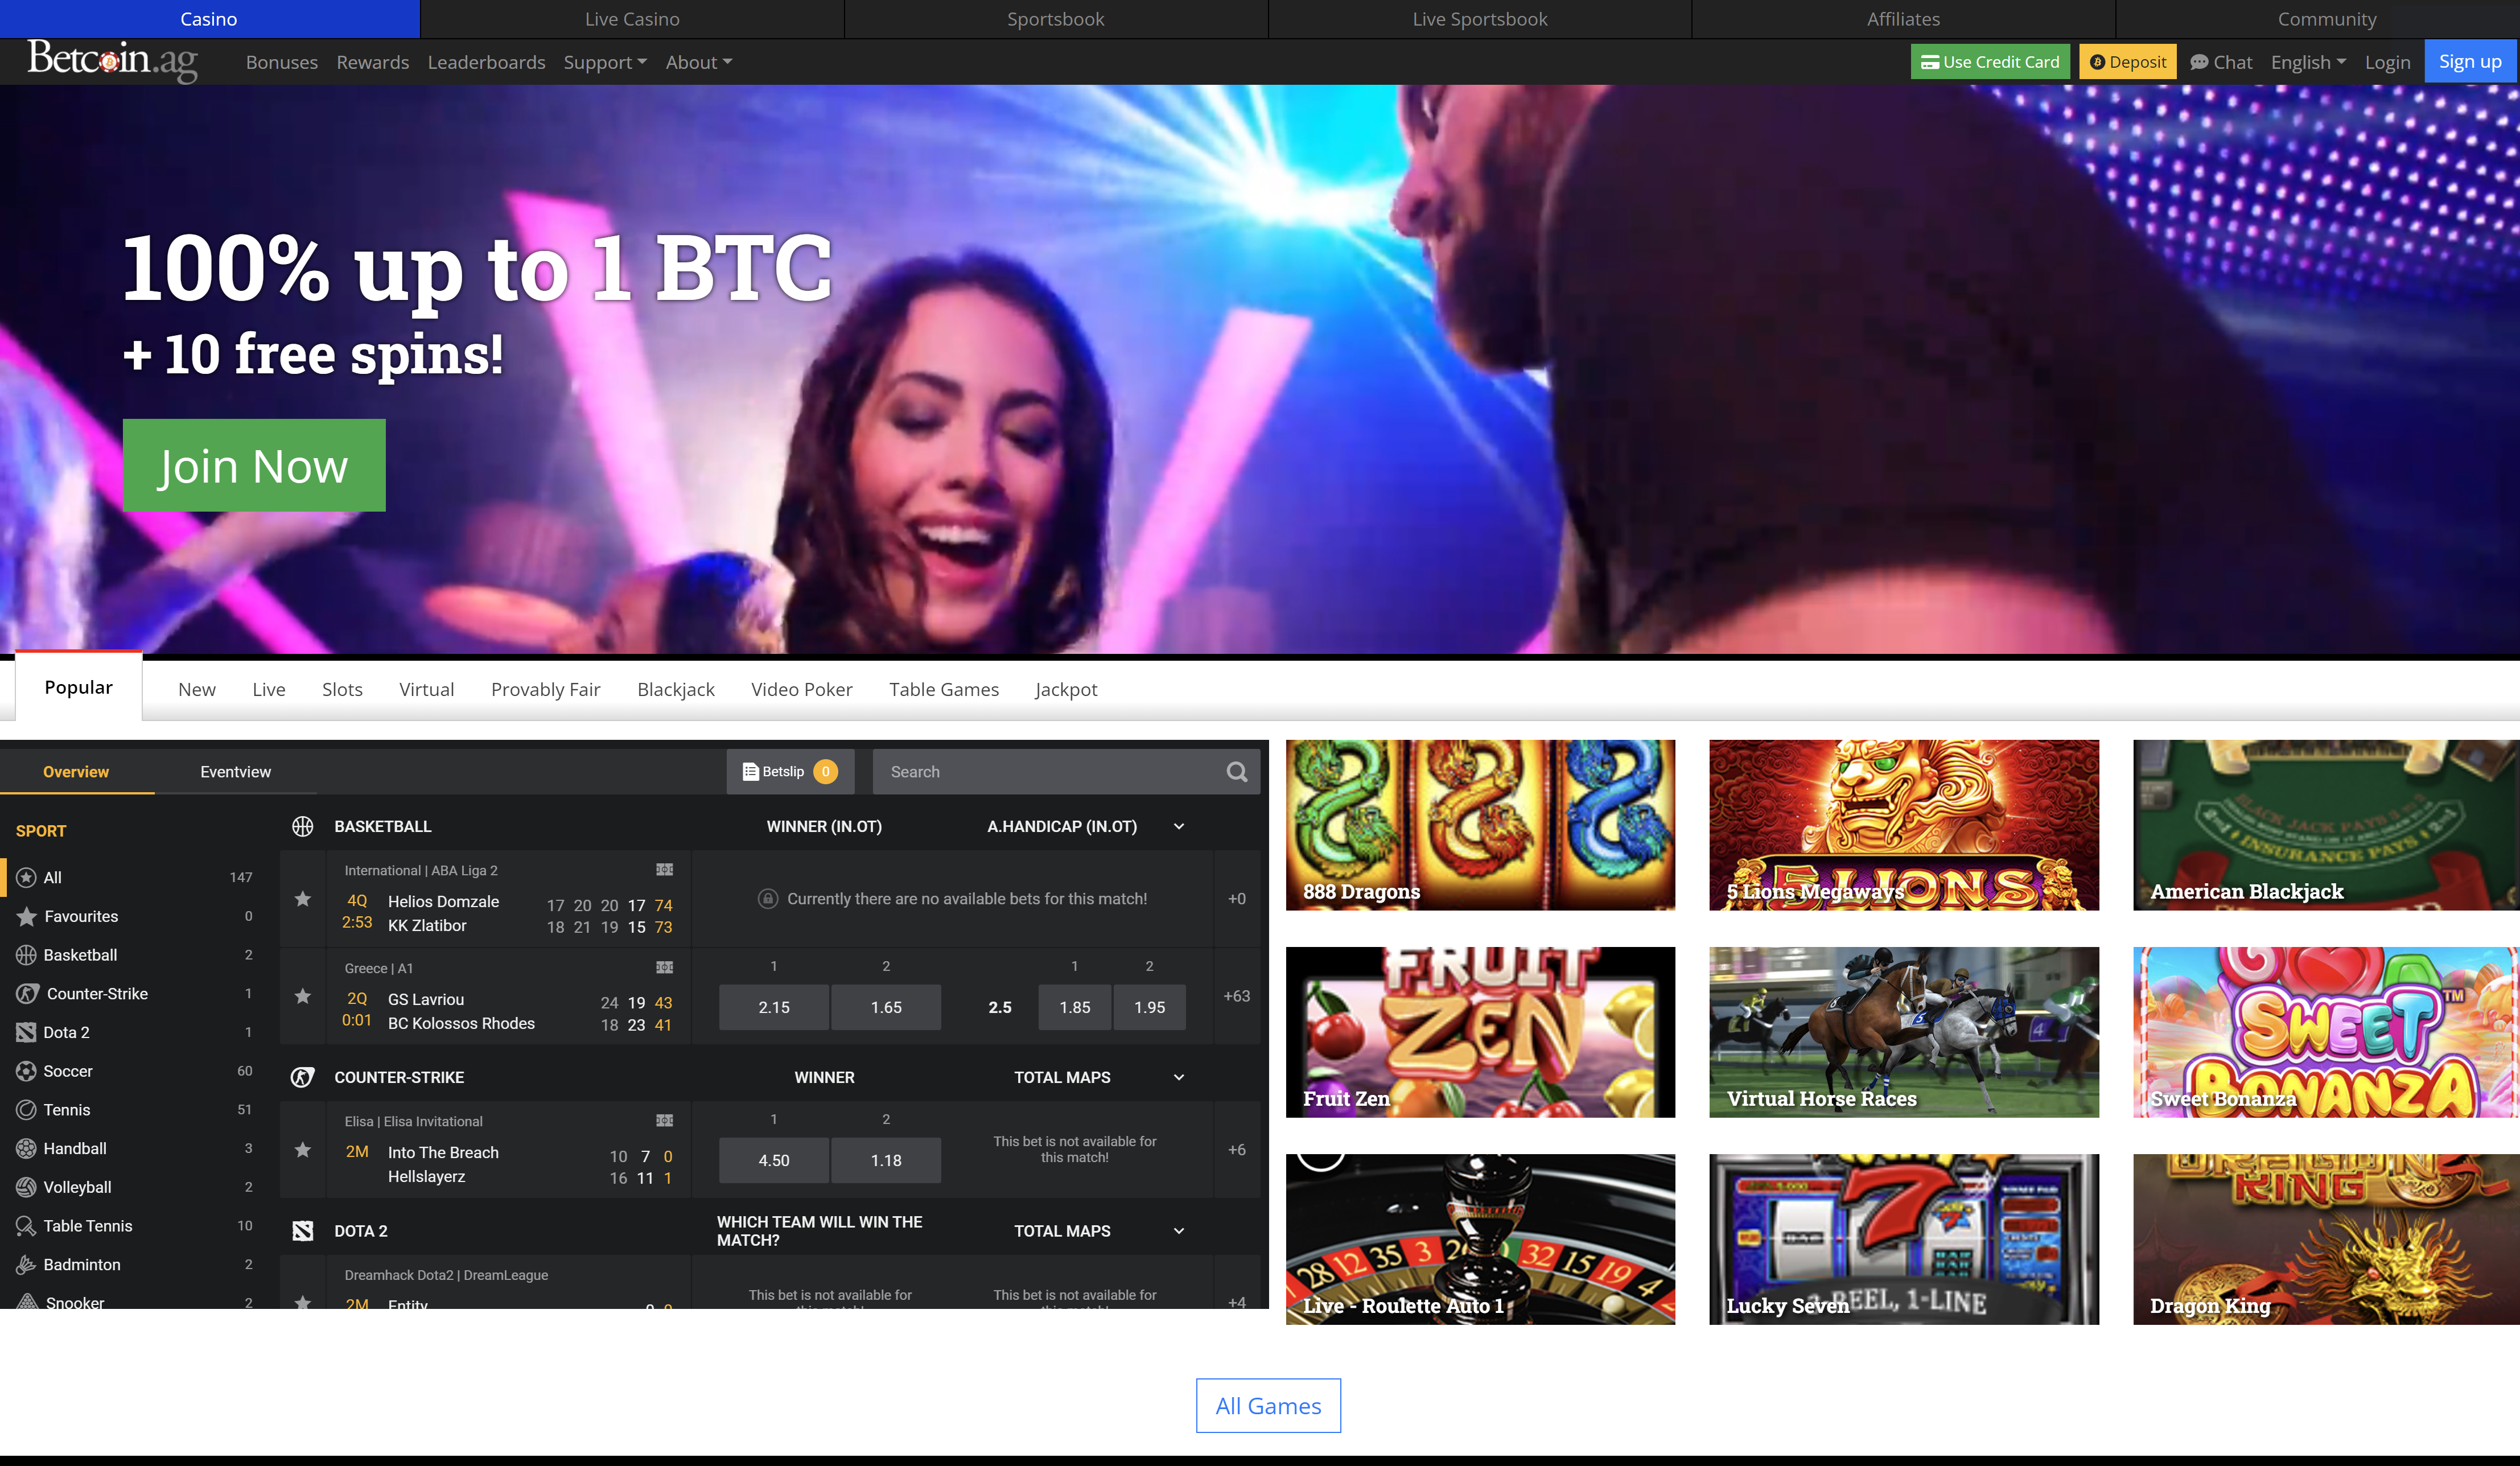
Task: Show +63 more bets for GS Lavriou
Action: (1237, 996)
